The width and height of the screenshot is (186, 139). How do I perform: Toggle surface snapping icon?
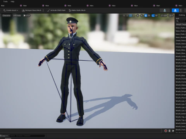(142, 15)
